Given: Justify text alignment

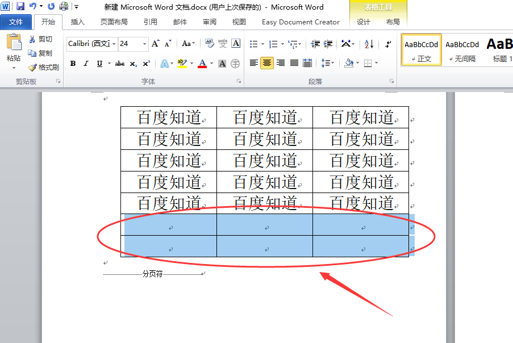Looking at the screenshot, I should (x=294, y=63).
